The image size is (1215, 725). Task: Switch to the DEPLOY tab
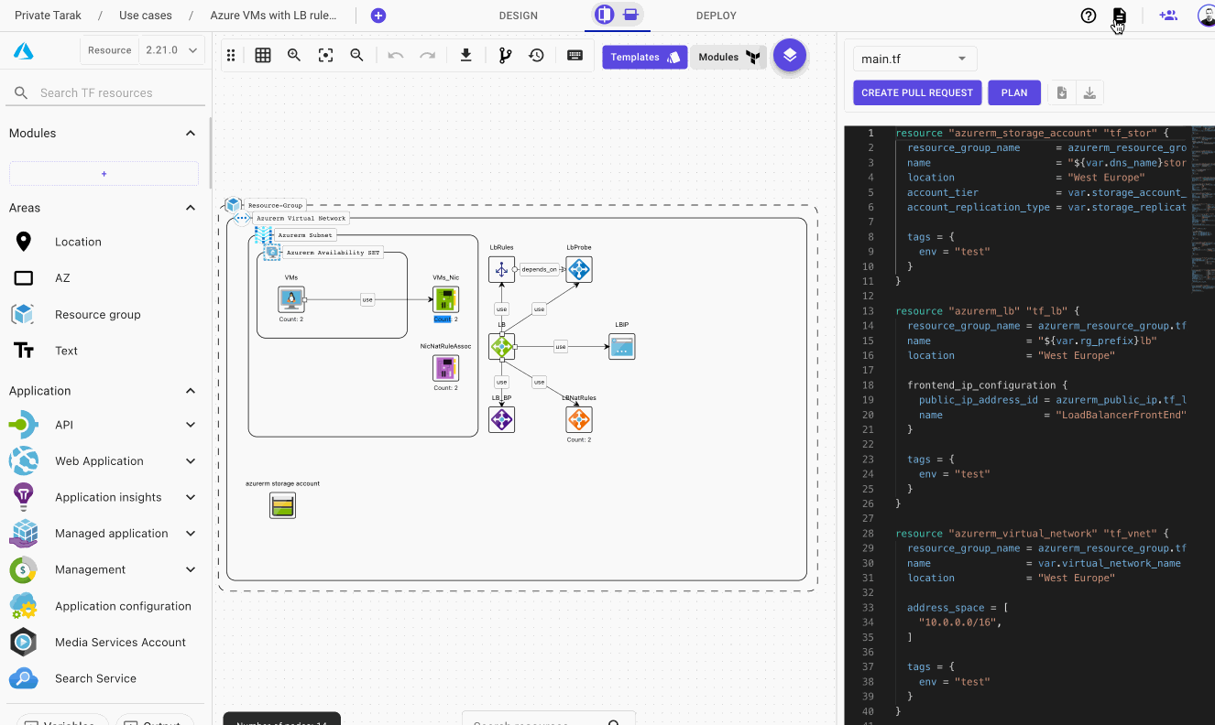pyautogui.click(x=716, y=15)
